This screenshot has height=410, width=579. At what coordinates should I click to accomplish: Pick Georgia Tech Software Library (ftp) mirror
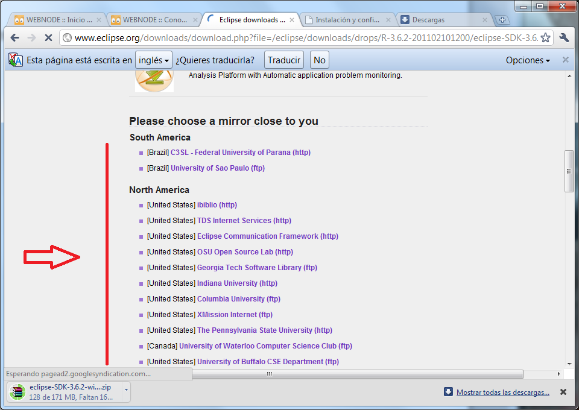tap(257, 268)
